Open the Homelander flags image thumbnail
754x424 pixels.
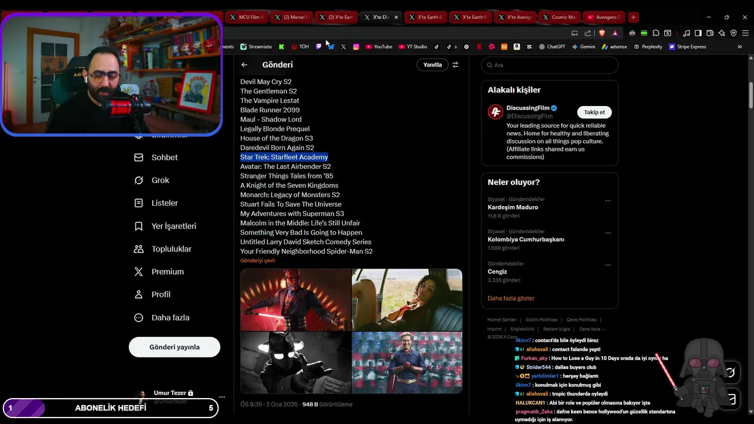tap(407, 362)
